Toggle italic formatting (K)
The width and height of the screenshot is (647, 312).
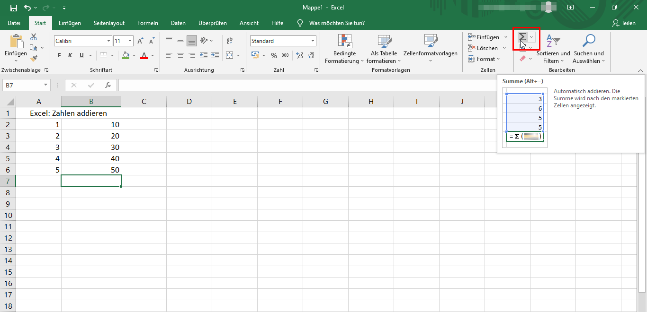(x=70, y=55)
